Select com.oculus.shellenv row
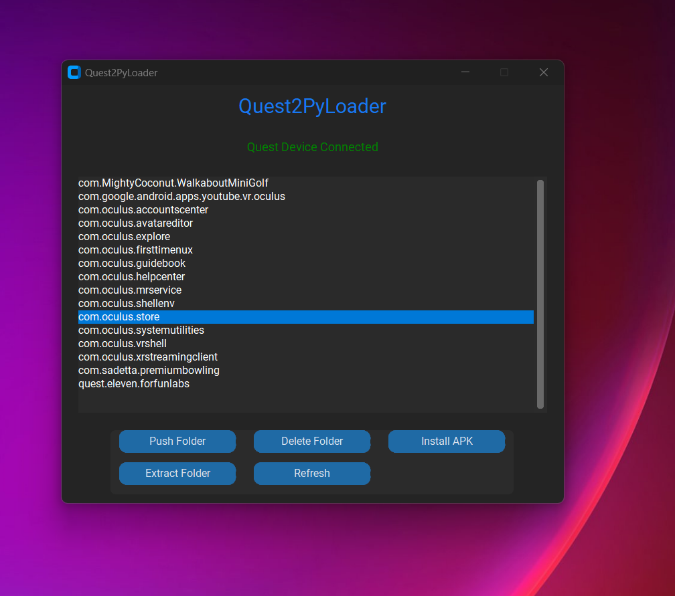This screenshot has height=596, width=675. [x=305, y=304]
